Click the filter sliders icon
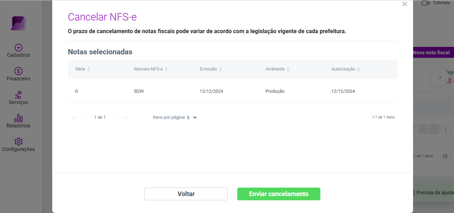Viewport: 454px width, 213px height. coord(445,156)
